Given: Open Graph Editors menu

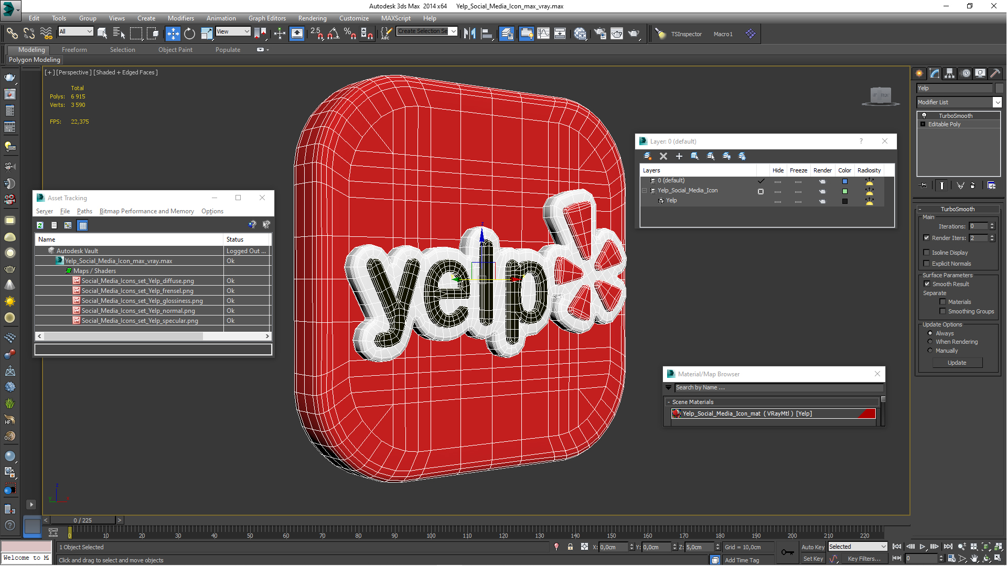Looking at the screenshot, I should [x=267, y=18].
